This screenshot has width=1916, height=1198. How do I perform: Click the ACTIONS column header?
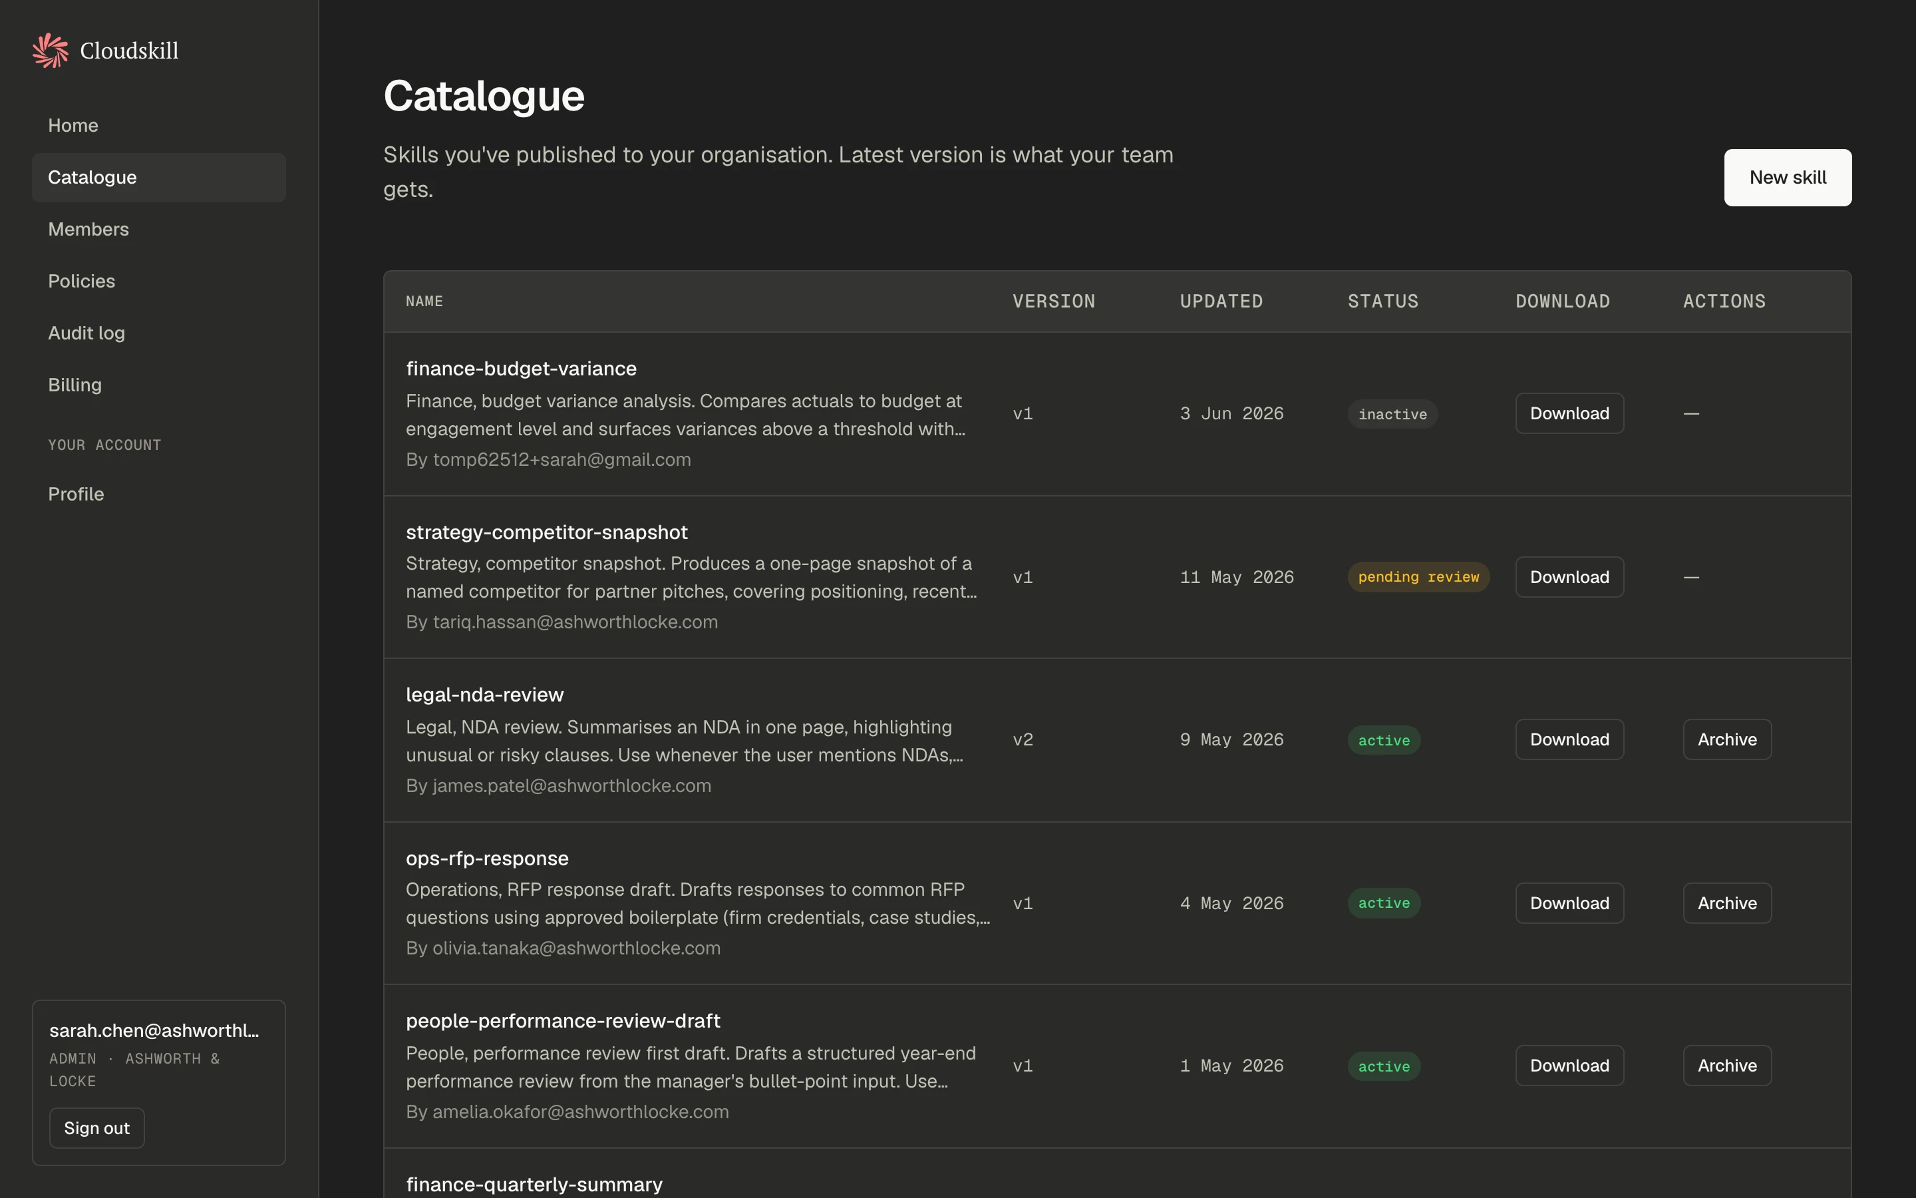click(x=1724, y=301)
